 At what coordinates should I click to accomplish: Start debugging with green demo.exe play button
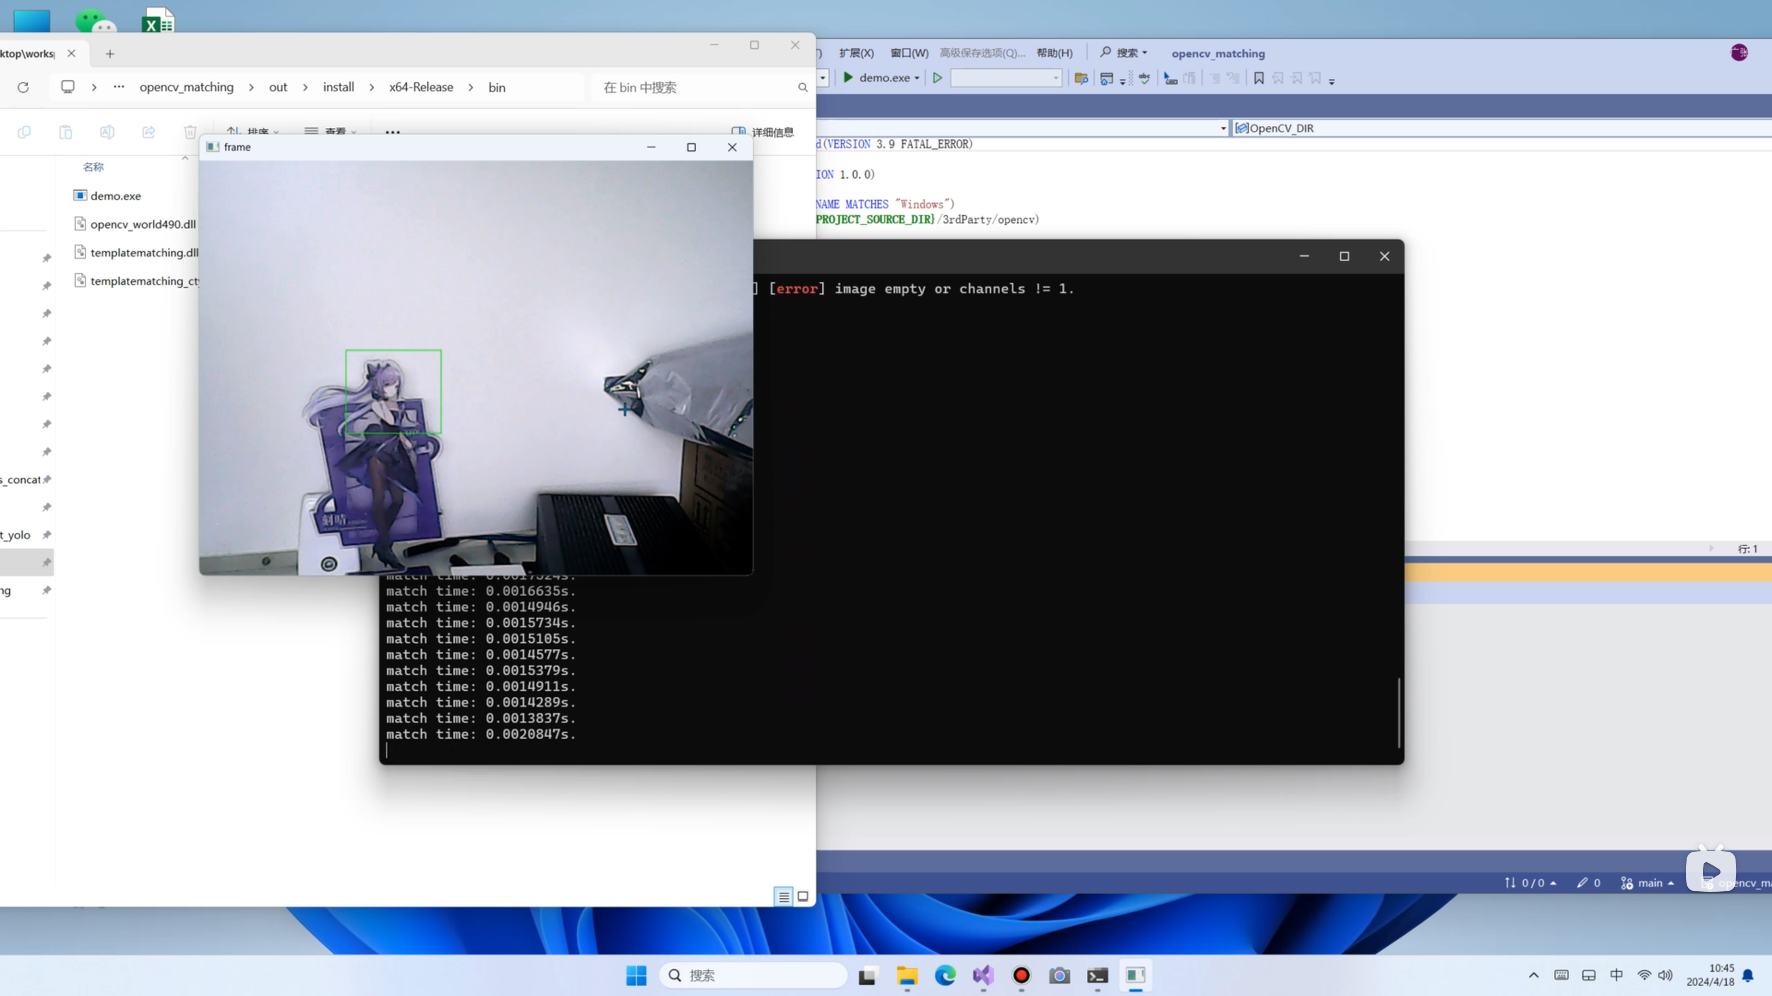848,77
